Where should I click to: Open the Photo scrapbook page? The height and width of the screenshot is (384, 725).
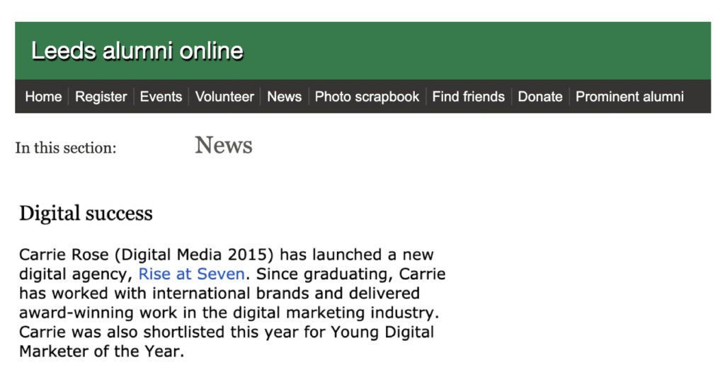(x=367, y=97)
